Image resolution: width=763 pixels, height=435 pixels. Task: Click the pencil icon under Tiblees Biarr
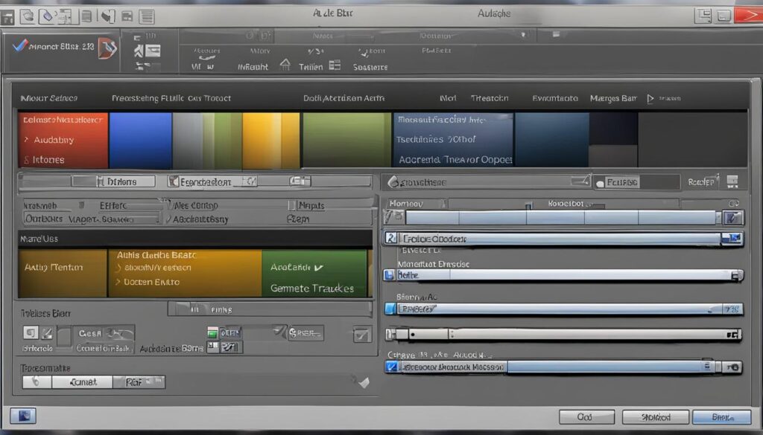coord(47,333)
